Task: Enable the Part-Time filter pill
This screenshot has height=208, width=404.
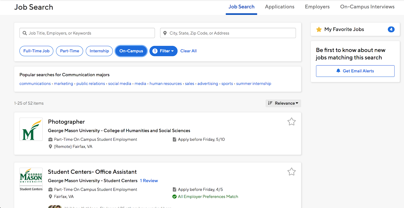Action: [69, 51]
